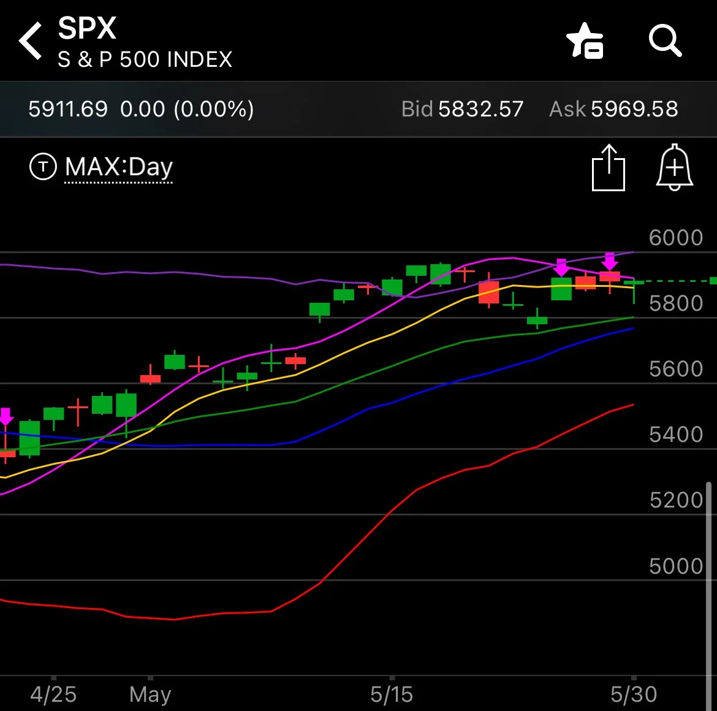
Task: Tap the S & P 500 INDEX title
Action: pos(145,59)
